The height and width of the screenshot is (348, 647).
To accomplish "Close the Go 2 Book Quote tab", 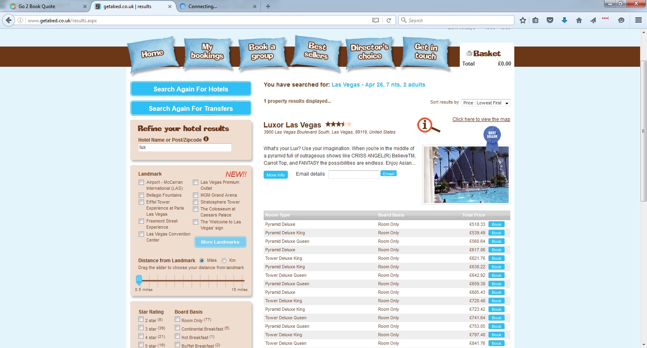I will pyautogui.click(x=85, y=6).
